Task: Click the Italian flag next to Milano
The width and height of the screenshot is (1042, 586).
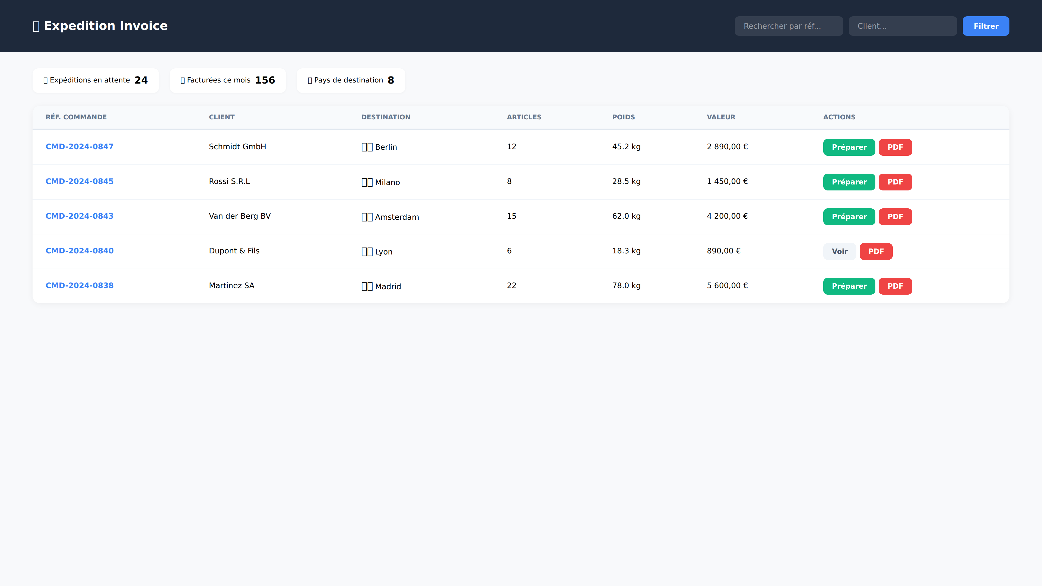Action: point(367,182)
